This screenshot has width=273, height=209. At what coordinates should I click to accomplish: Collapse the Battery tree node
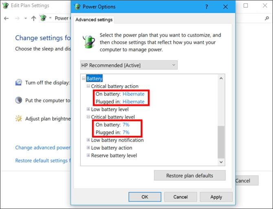tap(84, 78)
